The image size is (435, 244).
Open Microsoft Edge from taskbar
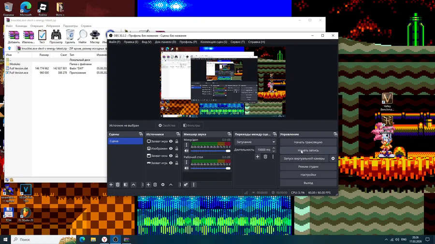[x=82, y=239]
